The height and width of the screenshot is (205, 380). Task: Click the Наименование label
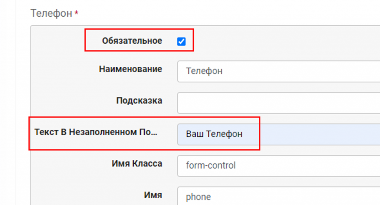(130, 69)
